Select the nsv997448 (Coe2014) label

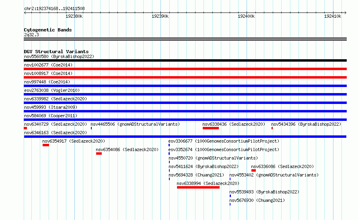coord(47,82)
